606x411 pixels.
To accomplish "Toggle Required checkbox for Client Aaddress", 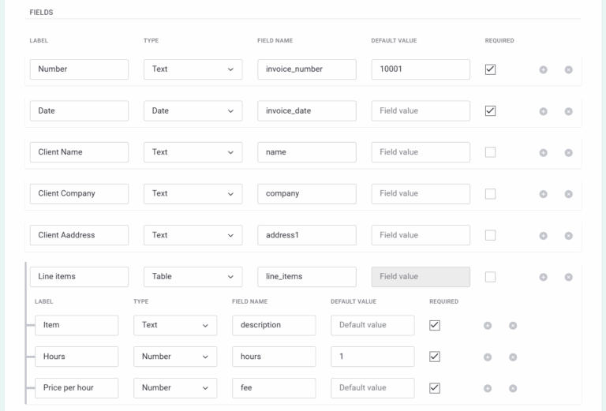I will pos(490,235).
